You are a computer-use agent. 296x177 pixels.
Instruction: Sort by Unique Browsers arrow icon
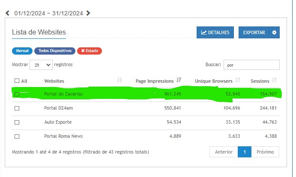pyautogui.click(x=237, y=80)
